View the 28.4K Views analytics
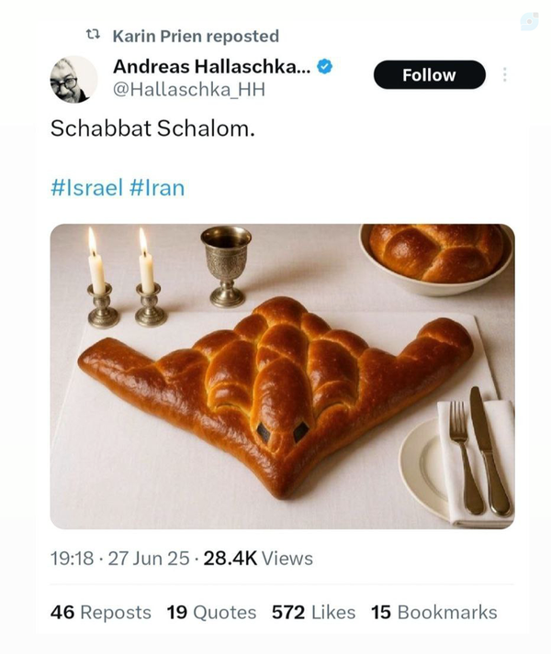 click(258, 558)
